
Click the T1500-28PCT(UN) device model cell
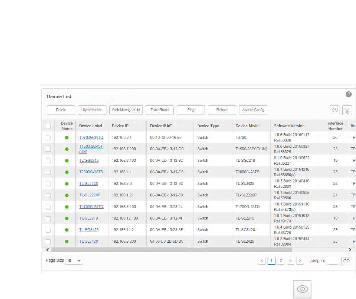251,149
